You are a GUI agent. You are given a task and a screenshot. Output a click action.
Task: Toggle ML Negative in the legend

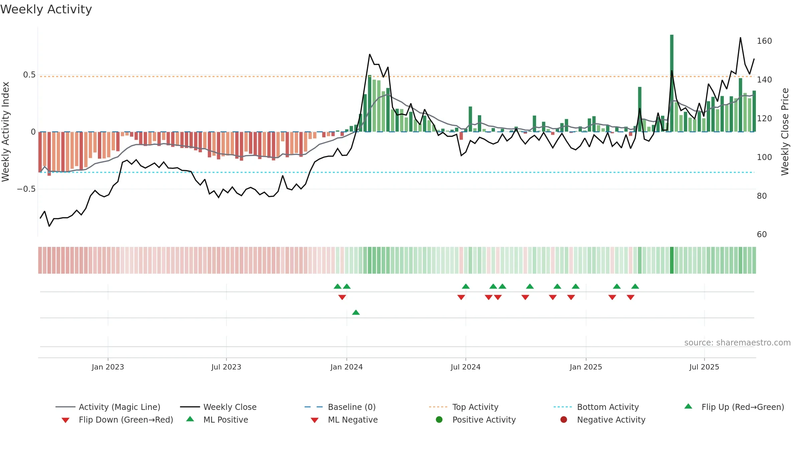344,420
